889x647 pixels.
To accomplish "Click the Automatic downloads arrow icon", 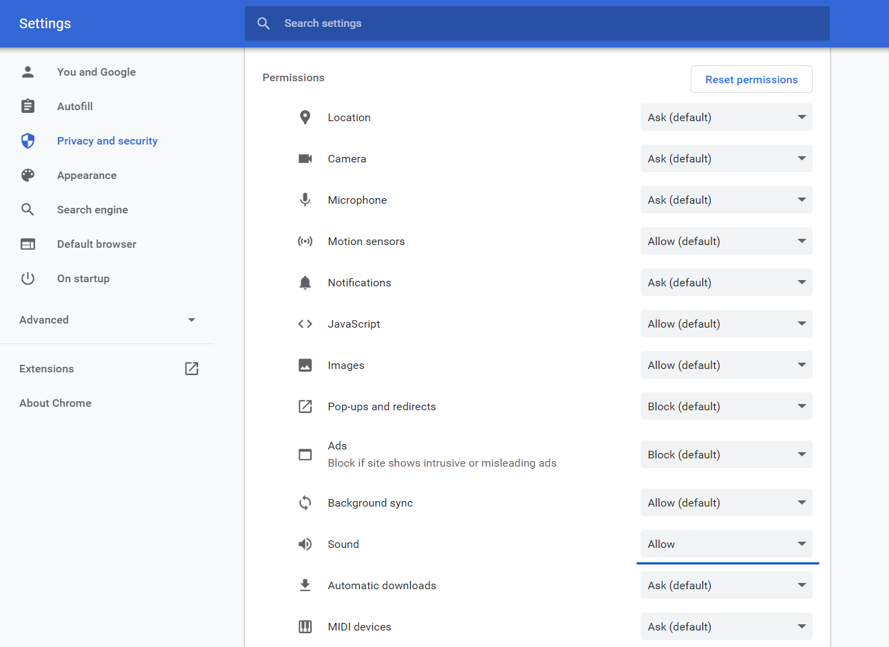I will pos(305,585).
